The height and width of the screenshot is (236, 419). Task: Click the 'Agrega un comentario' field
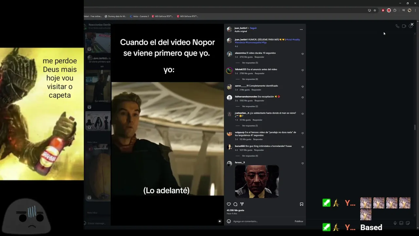[262, 221]
